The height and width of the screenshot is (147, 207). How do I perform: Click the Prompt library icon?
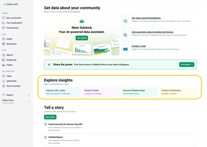4,28
